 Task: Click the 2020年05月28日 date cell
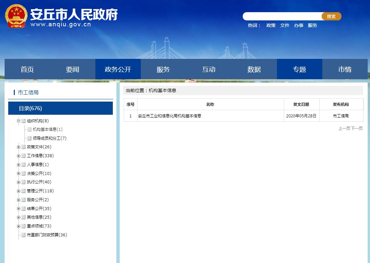click(301, 116)
